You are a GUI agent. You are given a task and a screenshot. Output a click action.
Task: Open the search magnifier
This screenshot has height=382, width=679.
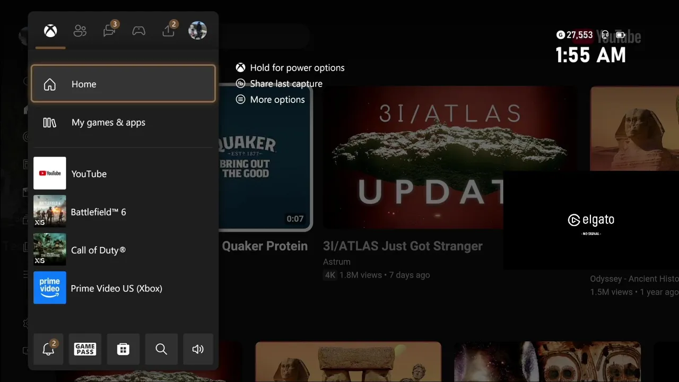click(161, 349)
